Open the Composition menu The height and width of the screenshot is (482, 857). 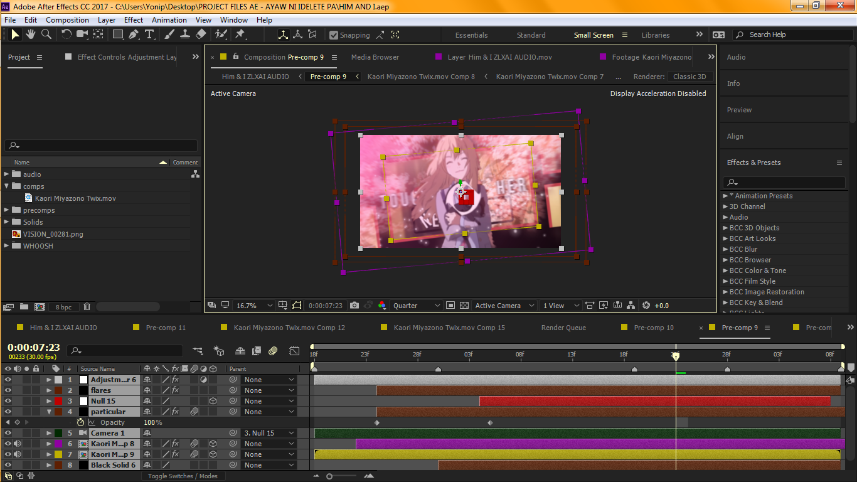pyautogui.click(x=67, y=19)
